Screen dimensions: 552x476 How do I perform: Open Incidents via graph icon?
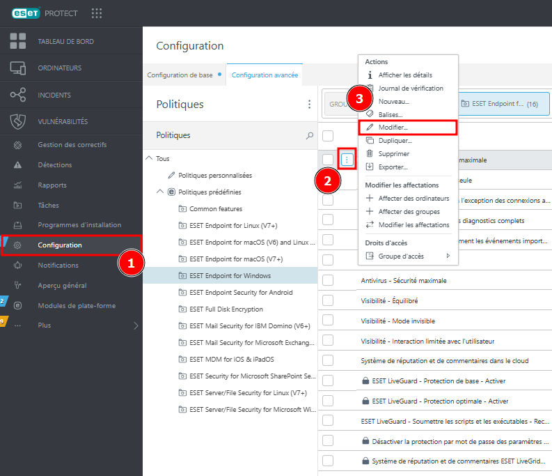coord(17,95)
